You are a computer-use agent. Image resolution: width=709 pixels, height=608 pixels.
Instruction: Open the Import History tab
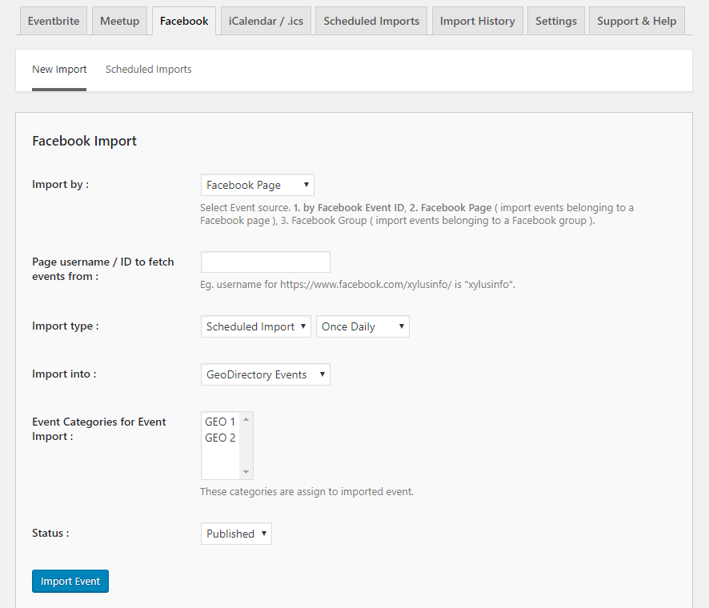477,21
